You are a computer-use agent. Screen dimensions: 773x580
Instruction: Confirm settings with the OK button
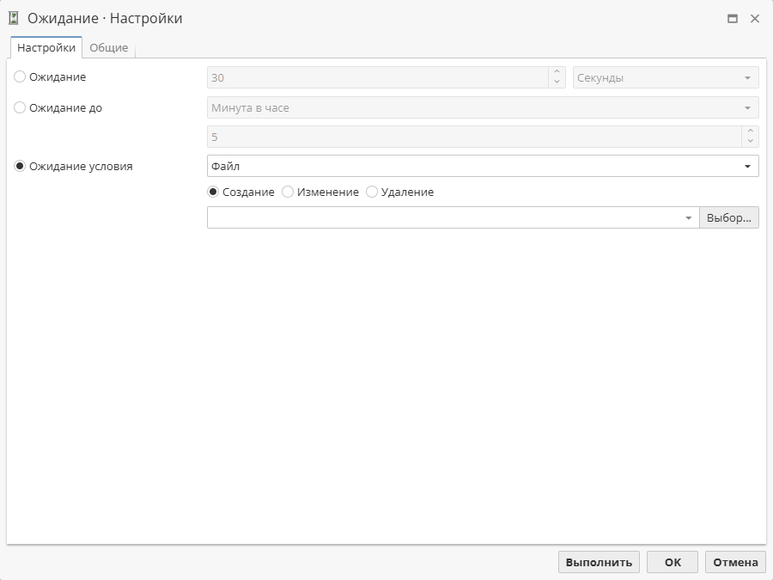[x=673, y=561]
